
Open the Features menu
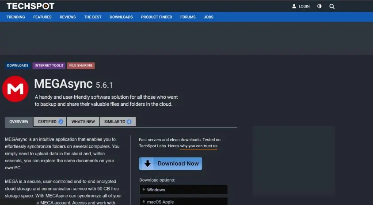(42, 17)
